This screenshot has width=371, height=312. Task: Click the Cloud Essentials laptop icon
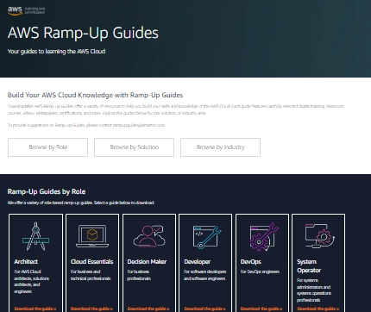tap(92, 236)
